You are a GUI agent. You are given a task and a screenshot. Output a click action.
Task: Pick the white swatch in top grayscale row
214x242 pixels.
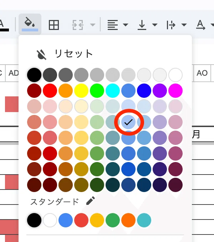[175, 75]
